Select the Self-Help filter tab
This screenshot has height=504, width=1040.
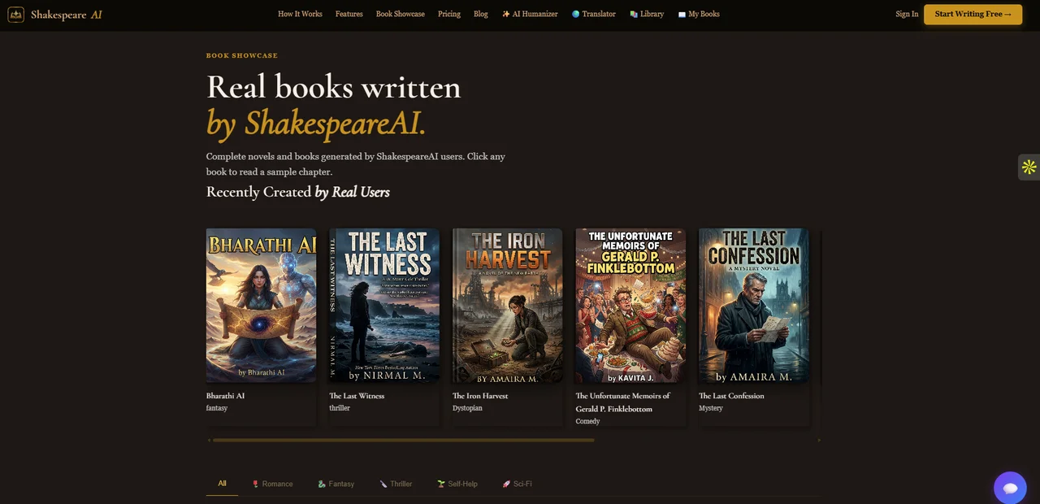coord(457,484)
